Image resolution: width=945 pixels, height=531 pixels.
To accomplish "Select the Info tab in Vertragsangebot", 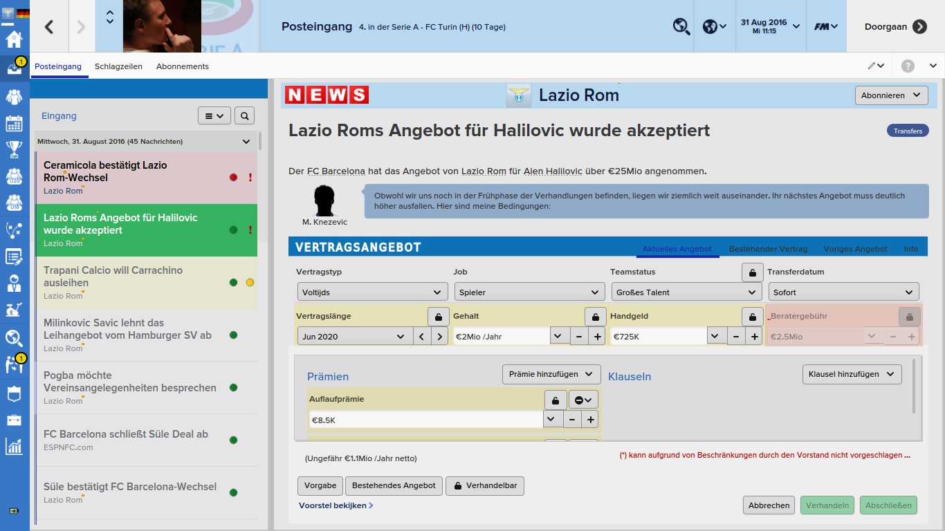I will [911, 249].
